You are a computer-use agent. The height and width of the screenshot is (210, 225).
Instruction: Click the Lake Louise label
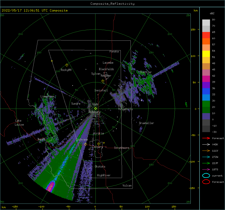(x=19, y=123)
